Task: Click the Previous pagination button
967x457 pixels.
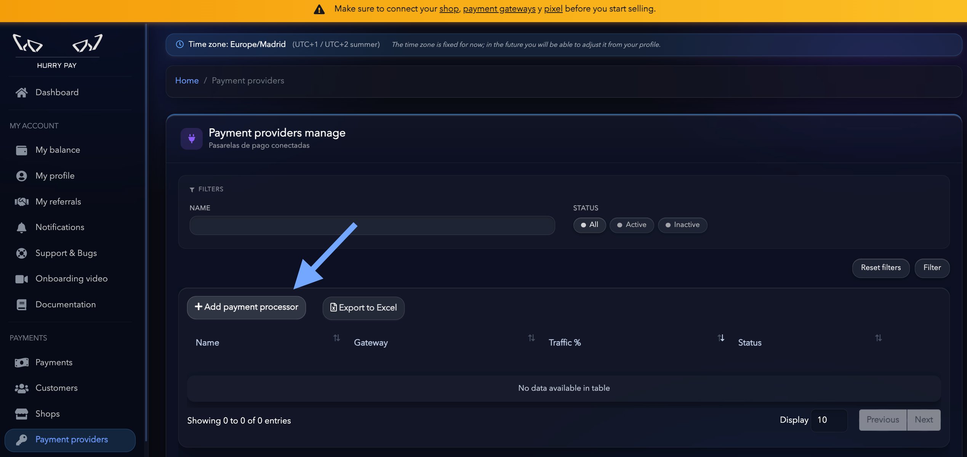Action: pos(883,420)
